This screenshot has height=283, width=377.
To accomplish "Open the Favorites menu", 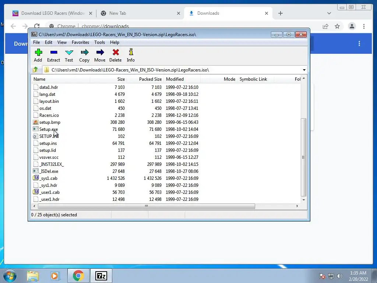I will point(80,42).
